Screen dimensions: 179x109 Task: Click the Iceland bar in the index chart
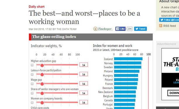point(128,59)
